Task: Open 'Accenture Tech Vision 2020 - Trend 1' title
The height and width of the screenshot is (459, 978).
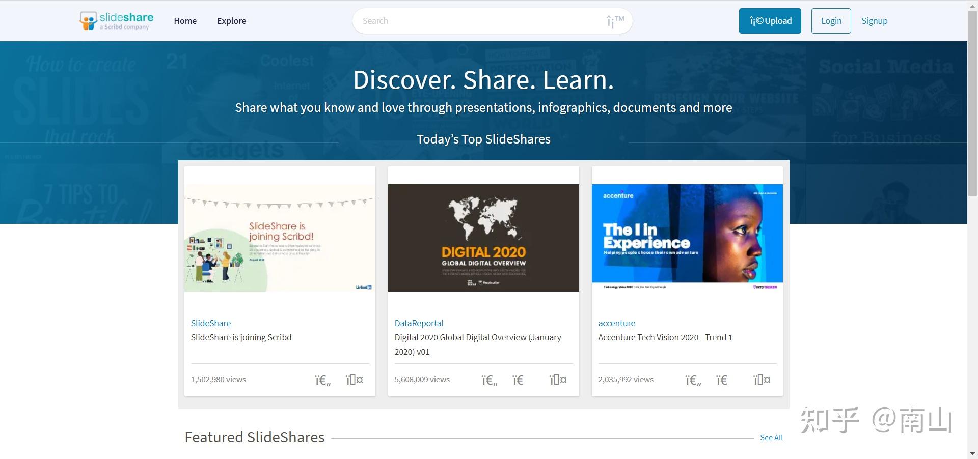Action: click(x=665, y=337)
